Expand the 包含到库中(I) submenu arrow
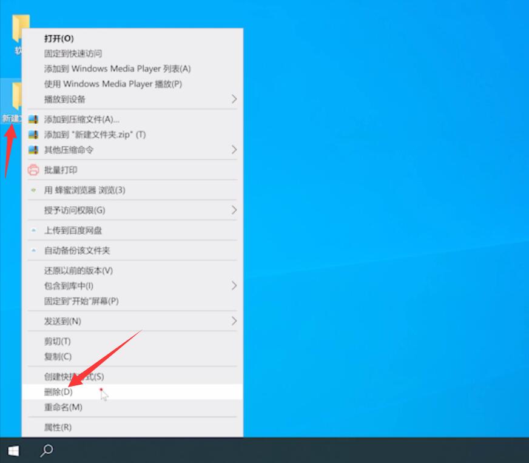Screen dimensions: 529x463 [x=234, y=286]
